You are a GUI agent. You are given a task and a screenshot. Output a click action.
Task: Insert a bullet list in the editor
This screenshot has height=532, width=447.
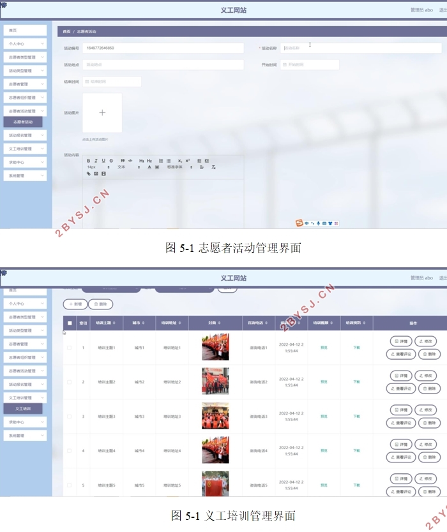[169, 161]
